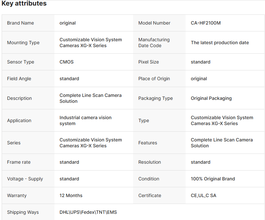265x220 pixels.
Task: Click Industrial camera vision system value
Action: (86, 120)
